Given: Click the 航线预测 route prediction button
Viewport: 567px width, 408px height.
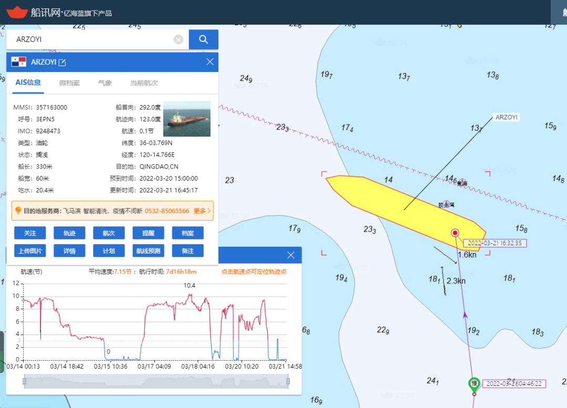Looking at the screenshot, I should click(148, 251).
